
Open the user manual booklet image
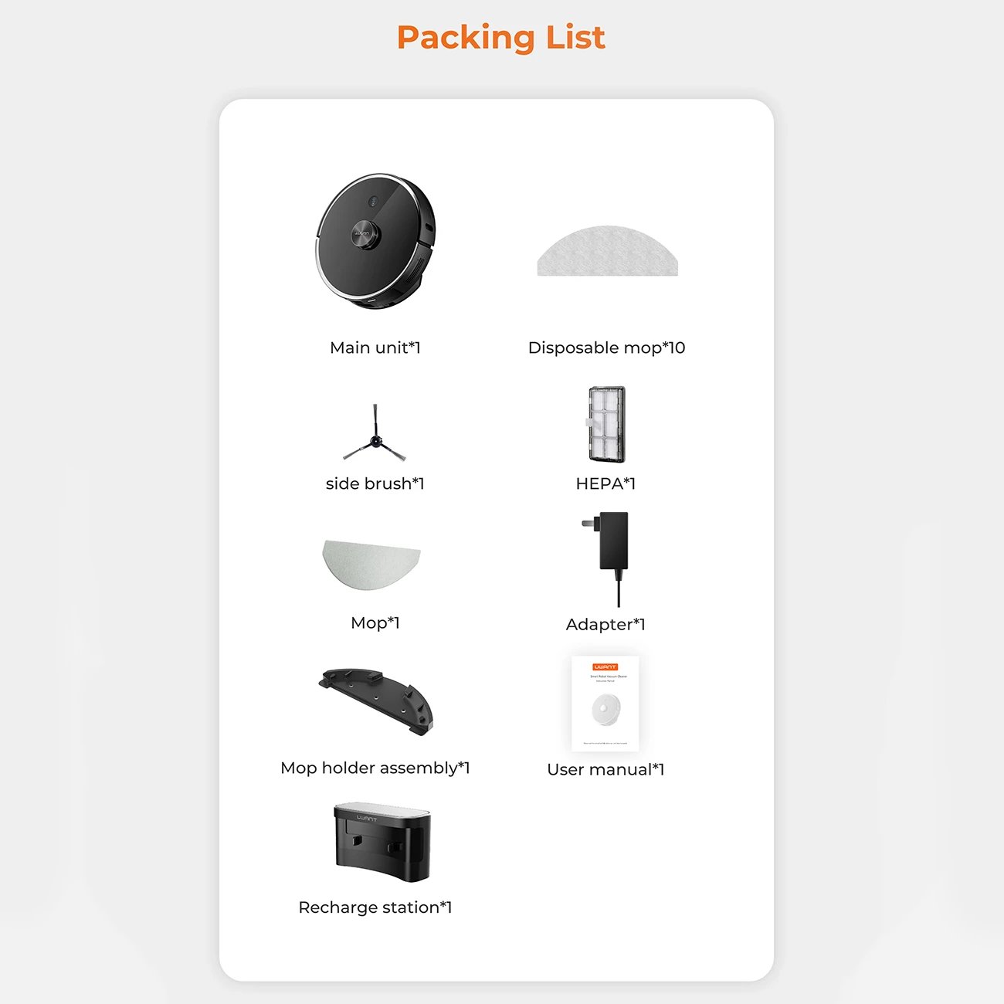tap(605, 704)
